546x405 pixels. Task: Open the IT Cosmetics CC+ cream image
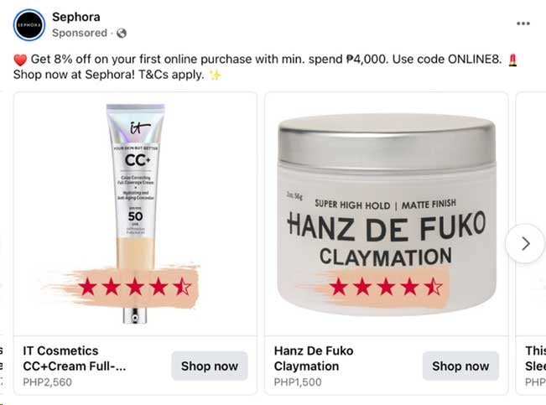coord(134,201)
